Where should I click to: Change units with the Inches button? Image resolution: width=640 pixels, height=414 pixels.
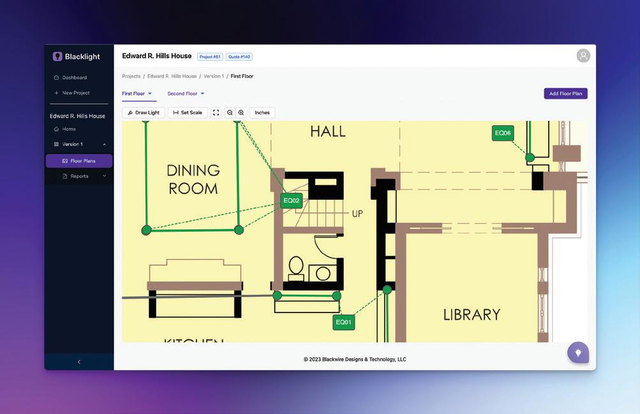[x=262, y=112]
